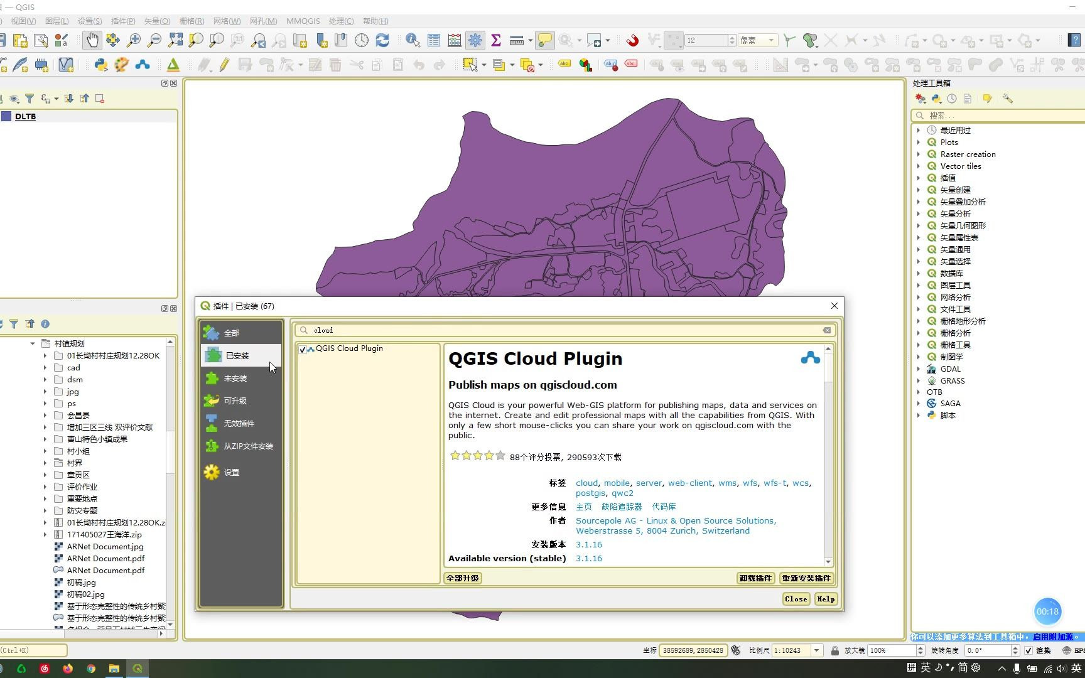1085x678 pixels.
Task: Click the Layer Diagram Options icon
Action: (585, 64)
